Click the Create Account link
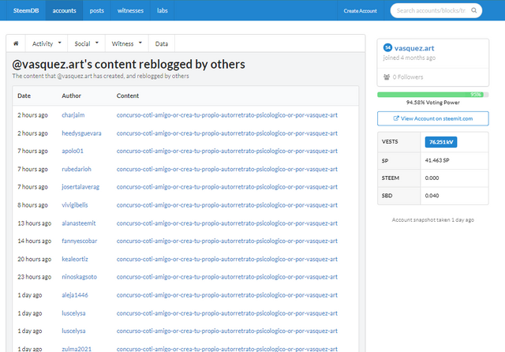Screen dimensions: 505x352 click(x=360, y=10)
